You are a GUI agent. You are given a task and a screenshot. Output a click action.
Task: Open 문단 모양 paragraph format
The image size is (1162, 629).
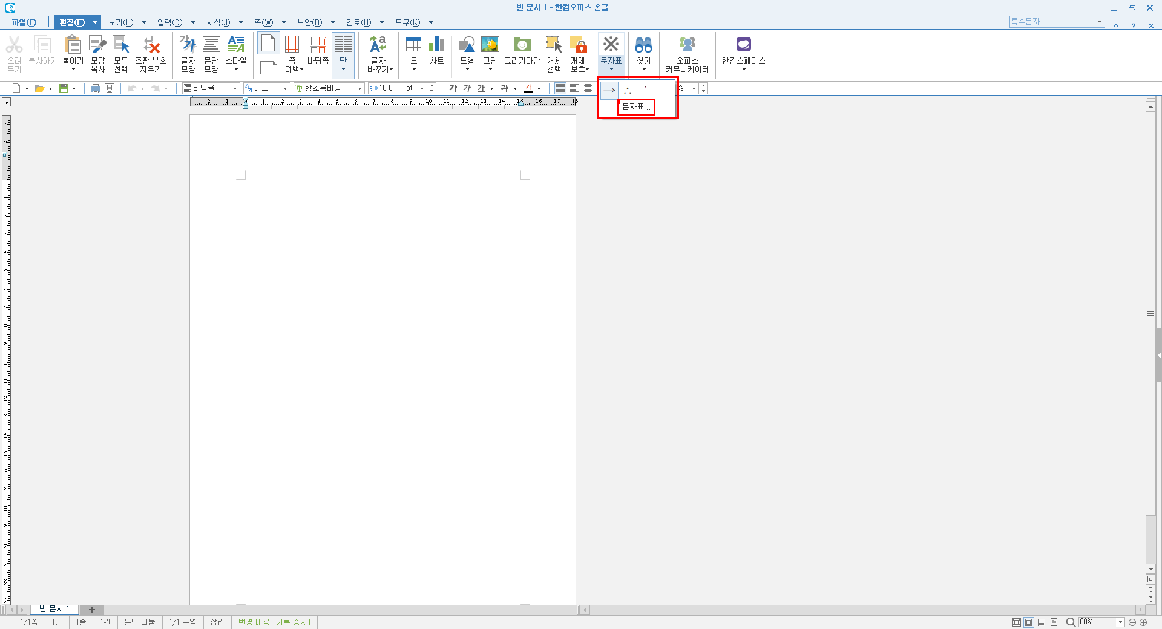click(211, 53)
